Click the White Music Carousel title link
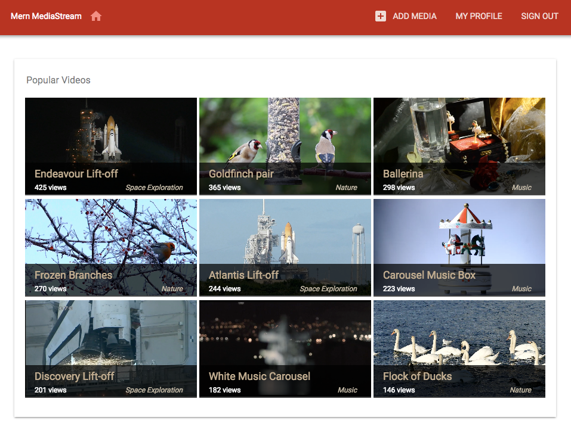Image resolution: width=571 pixels, height=436 pixels. point(260,376)
